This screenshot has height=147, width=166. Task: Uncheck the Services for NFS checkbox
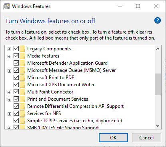point(16,113)
